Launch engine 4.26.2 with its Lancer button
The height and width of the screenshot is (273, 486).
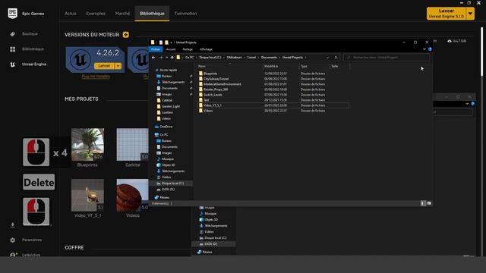click(105, 66)
